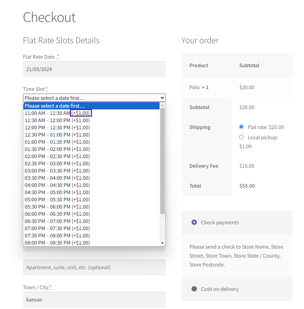This screenshot has height=309, width=304.
Task: Open the Time Slot dropdown arrow
Action: pos(162,98)
